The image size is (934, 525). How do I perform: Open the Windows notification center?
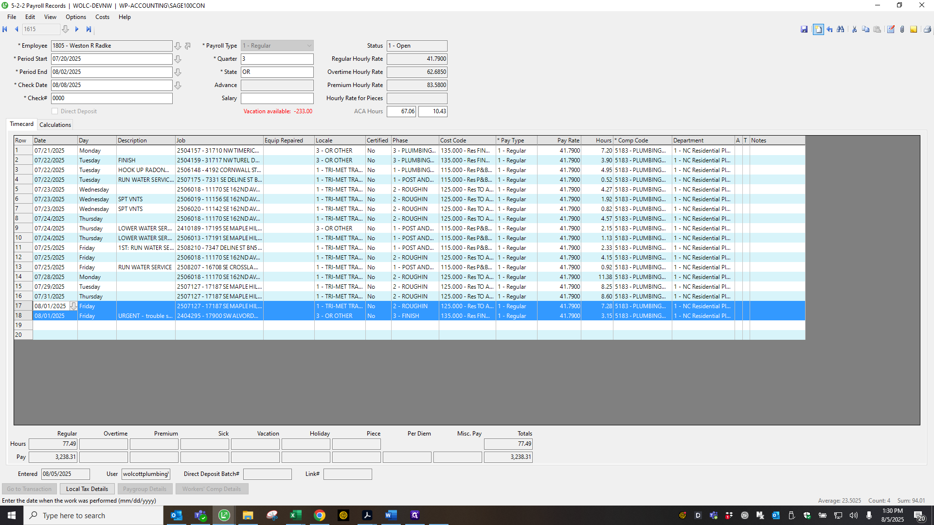click(919, 515)
